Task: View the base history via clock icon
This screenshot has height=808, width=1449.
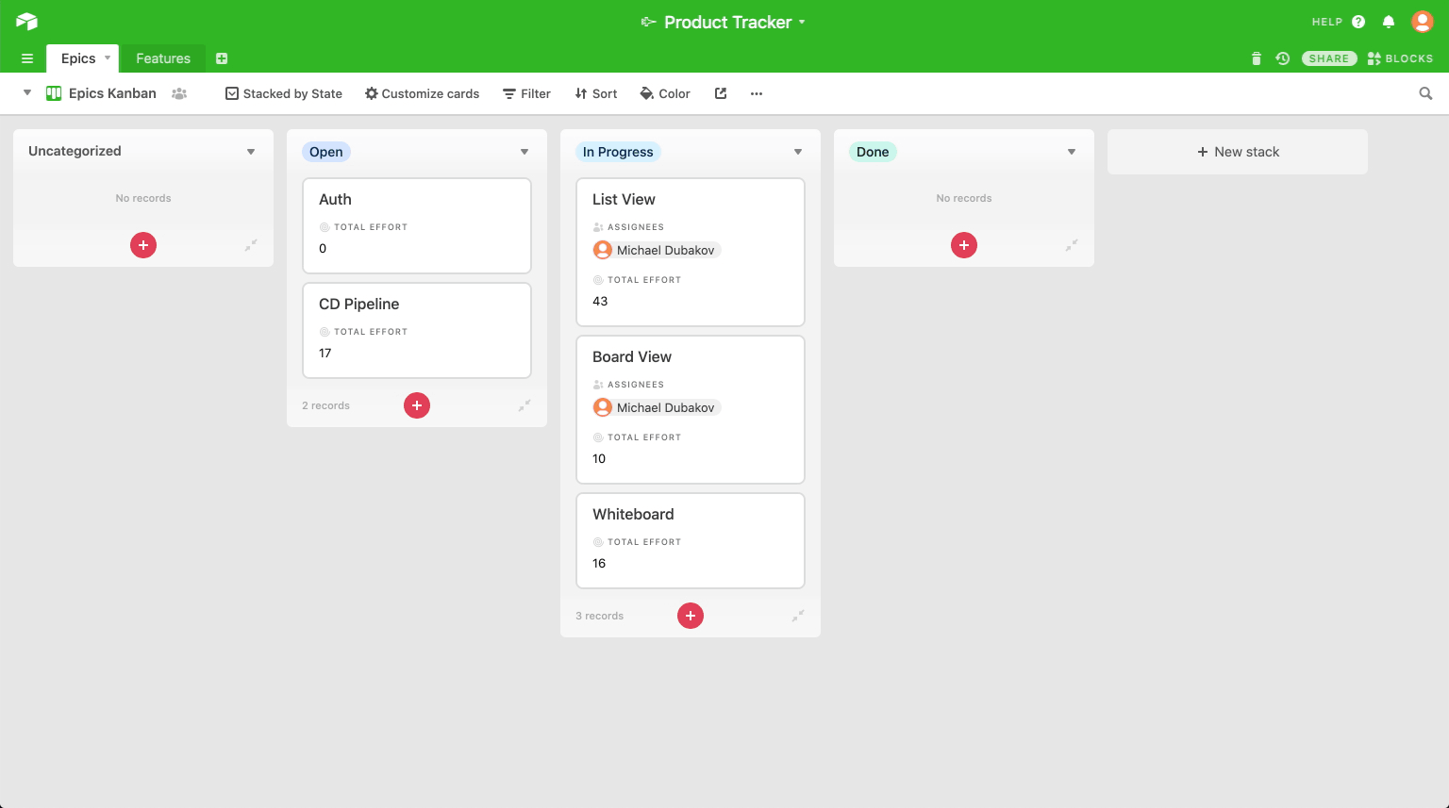Action: pyautogui.click(x=1282, y=58)
